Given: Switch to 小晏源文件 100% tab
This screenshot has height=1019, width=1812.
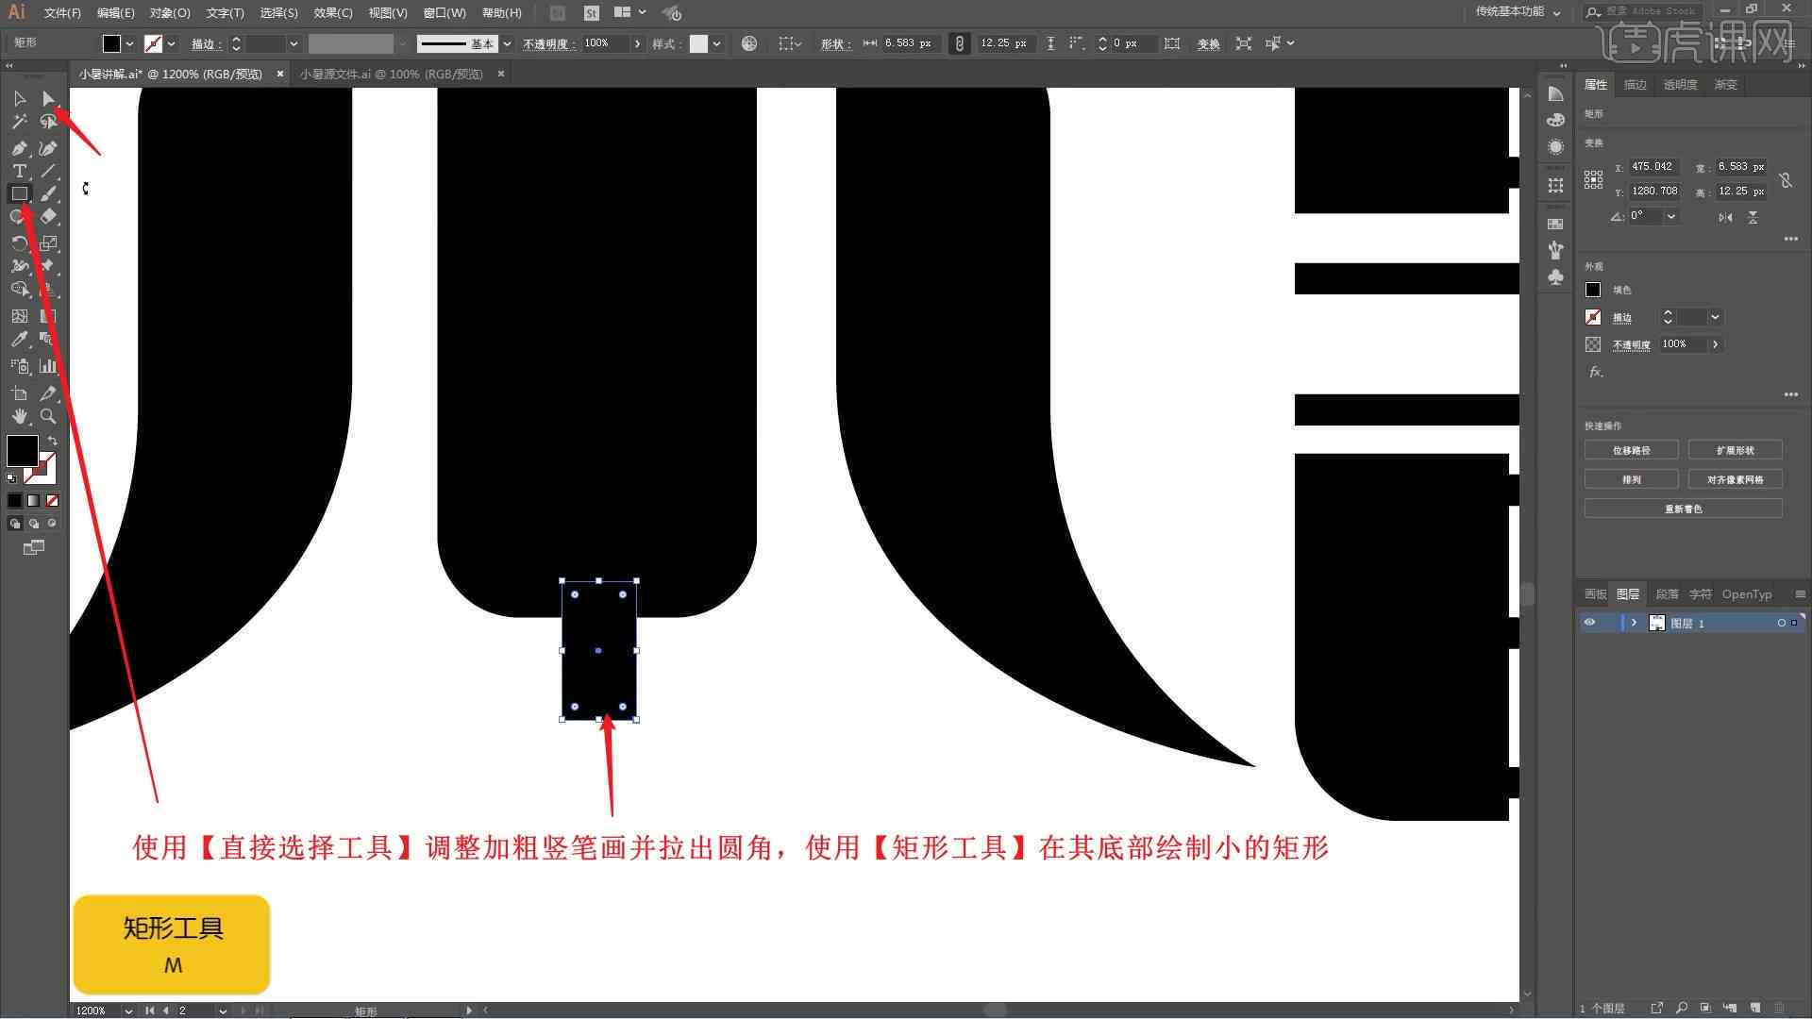Looking at the screenshot, I should point(392,74).
